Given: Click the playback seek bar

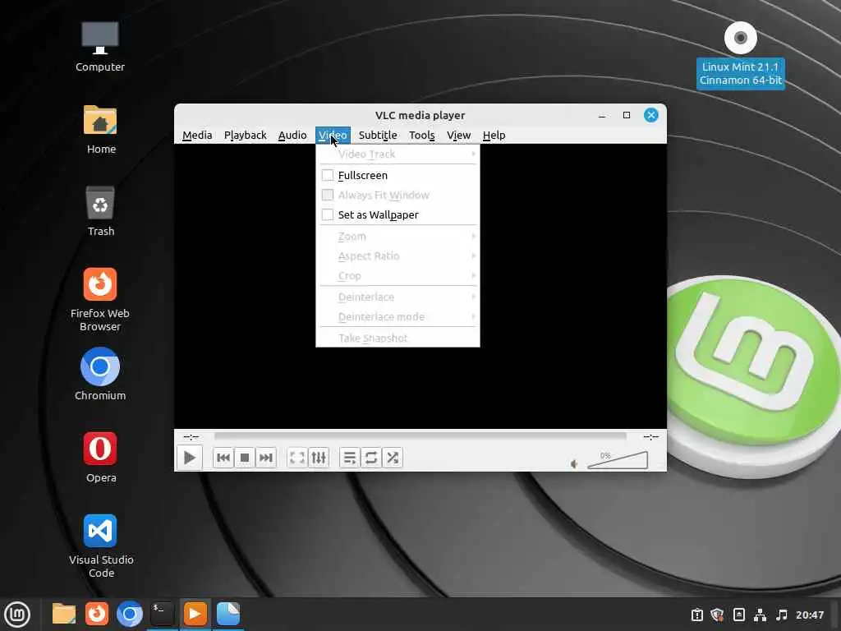Looking at the screenshot, I should (x=420, y=436).
